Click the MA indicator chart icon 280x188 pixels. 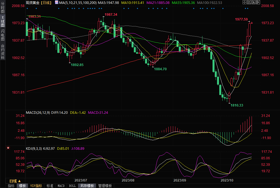57,3
